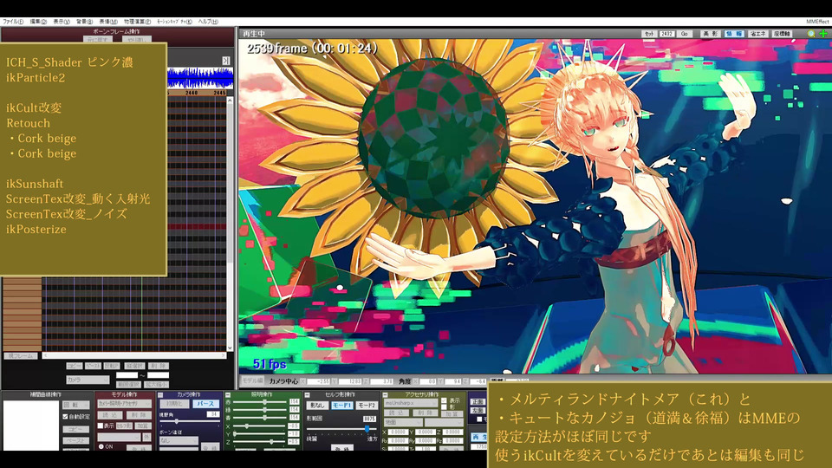Select the モード2 self-shadow button
The height and width of the screenshot is (468, 832).
click(x=367, y=406)
